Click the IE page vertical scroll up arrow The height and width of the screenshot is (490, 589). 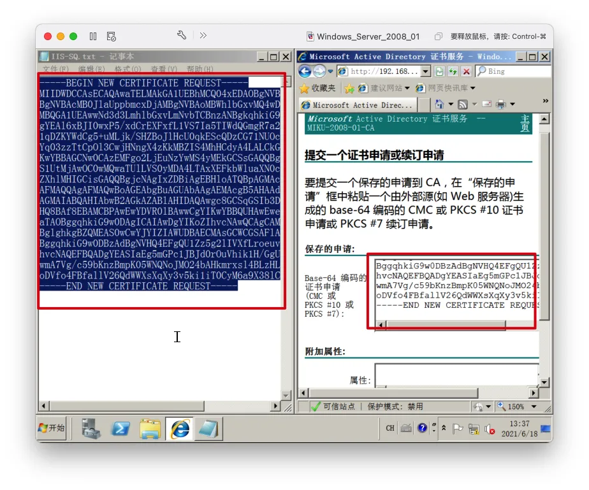coord(544,119)
